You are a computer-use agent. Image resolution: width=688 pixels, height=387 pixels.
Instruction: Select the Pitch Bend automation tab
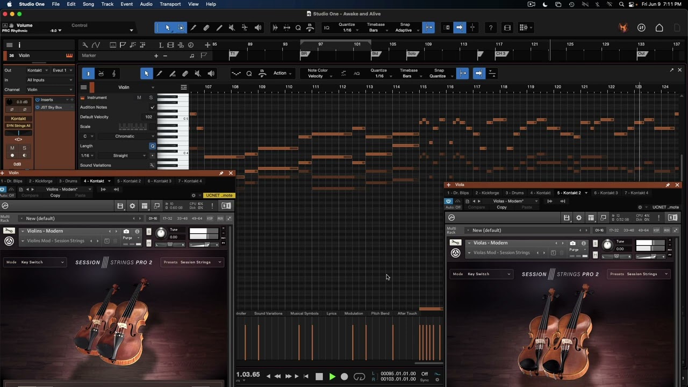[x=380, y=313]
